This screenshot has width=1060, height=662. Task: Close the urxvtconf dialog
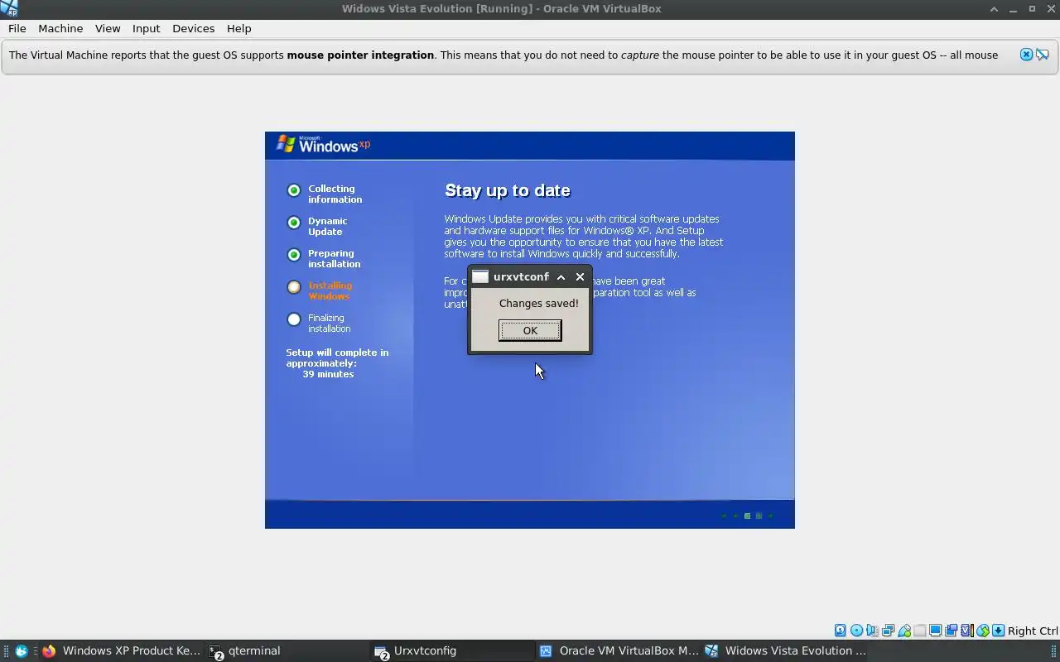(580, 276)
